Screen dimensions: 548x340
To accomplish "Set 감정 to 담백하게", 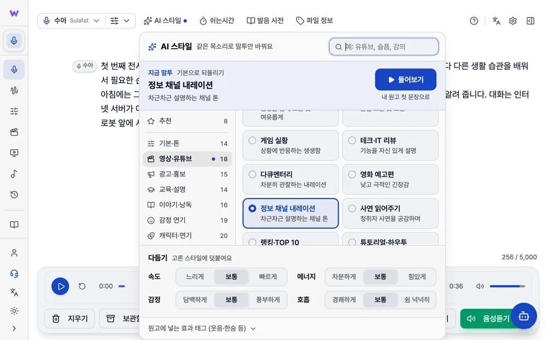I will click(195, 300).
